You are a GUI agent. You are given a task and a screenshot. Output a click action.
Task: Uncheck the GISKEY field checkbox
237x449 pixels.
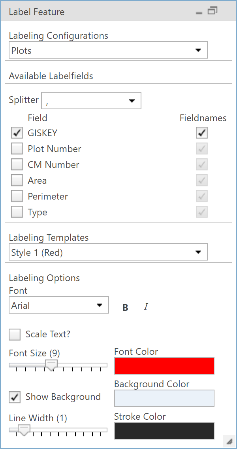coord(16,133)
